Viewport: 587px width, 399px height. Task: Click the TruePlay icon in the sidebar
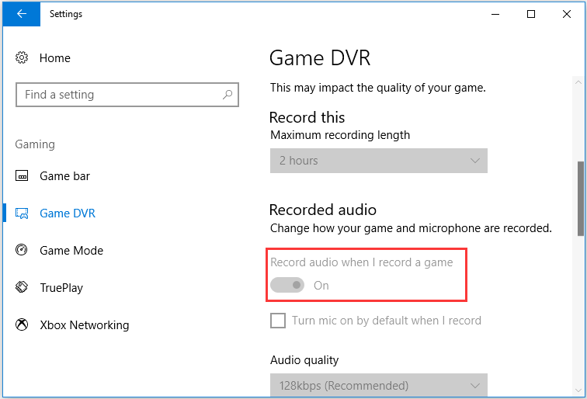point(23,288)
